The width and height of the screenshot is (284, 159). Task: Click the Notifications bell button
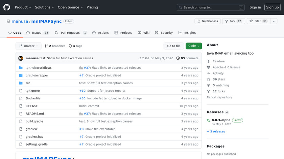click(x=207, y=21)
